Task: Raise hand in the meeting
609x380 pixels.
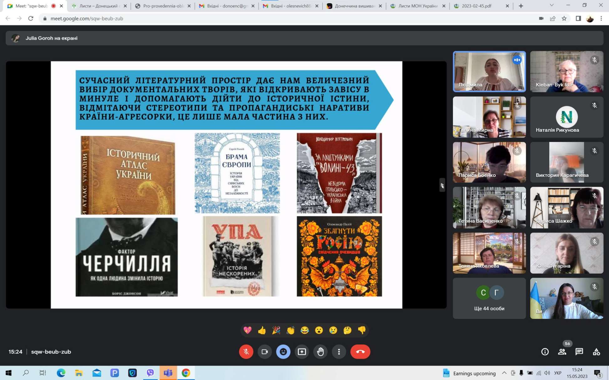Action: tap(320, 352)
